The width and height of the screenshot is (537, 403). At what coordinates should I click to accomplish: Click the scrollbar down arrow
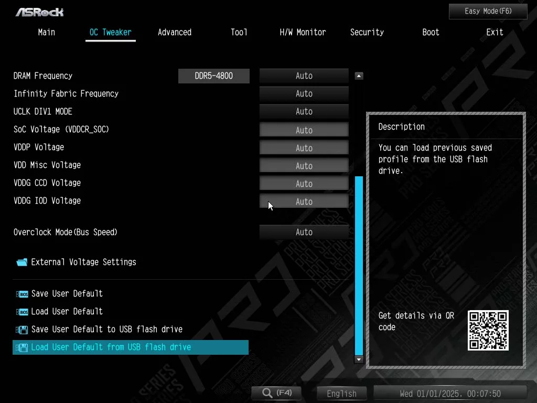pos(359,359)
